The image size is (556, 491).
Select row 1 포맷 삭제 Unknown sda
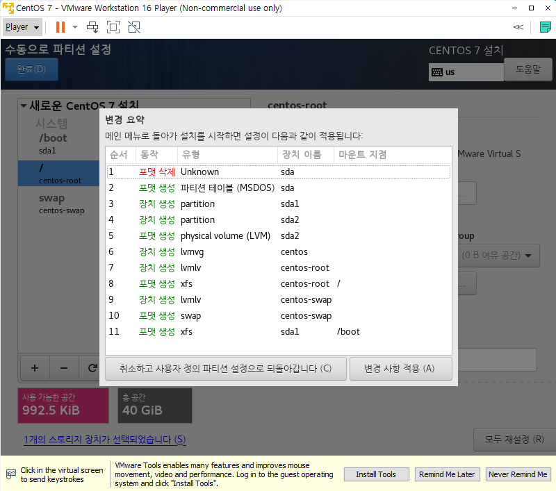tap(279, 172)
